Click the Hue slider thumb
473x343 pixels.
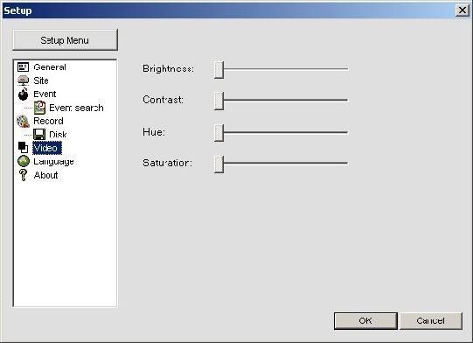[219, 132]
